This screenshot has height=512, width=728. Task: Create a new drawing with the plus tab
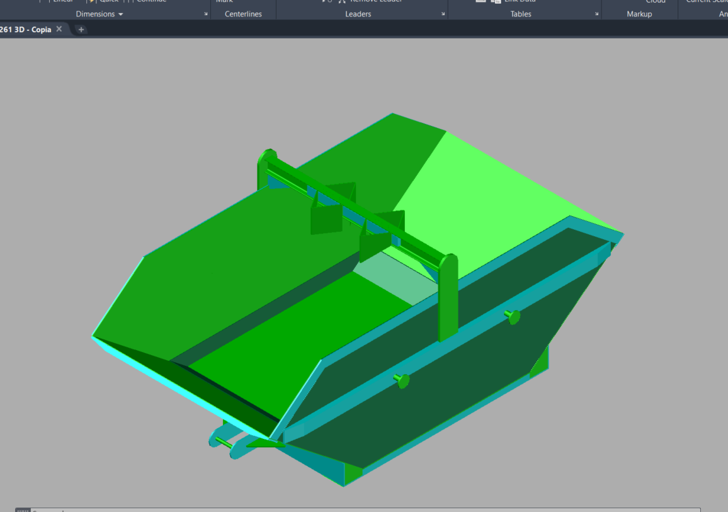click(x=81, y=30)
